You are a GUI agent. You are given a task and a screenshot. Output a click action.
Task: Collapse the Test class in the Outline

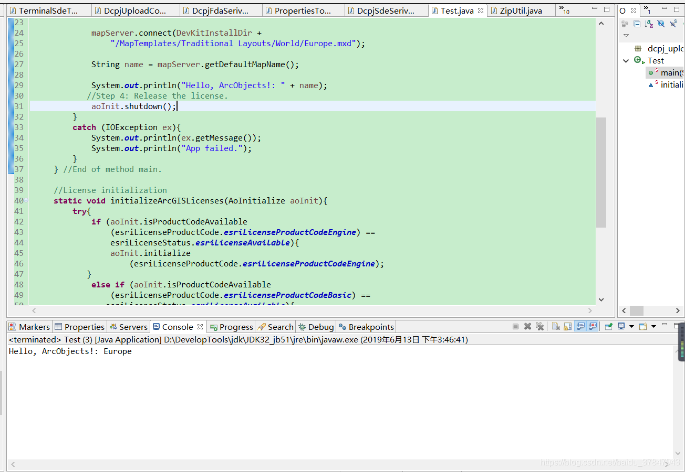point(626,60)
